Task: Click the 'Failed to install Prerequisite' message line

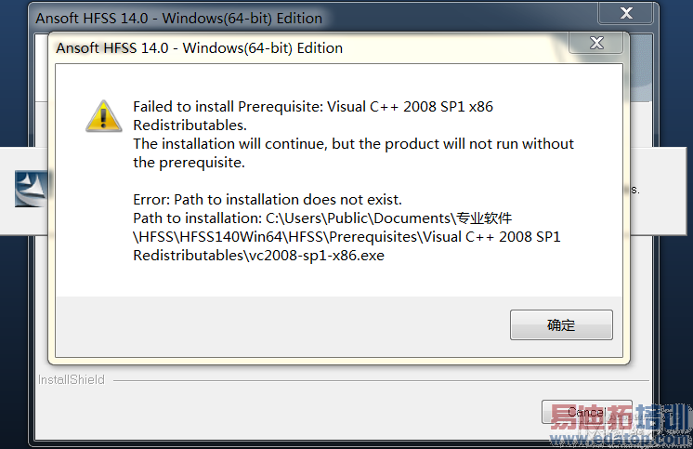Action: coord(313,107)
